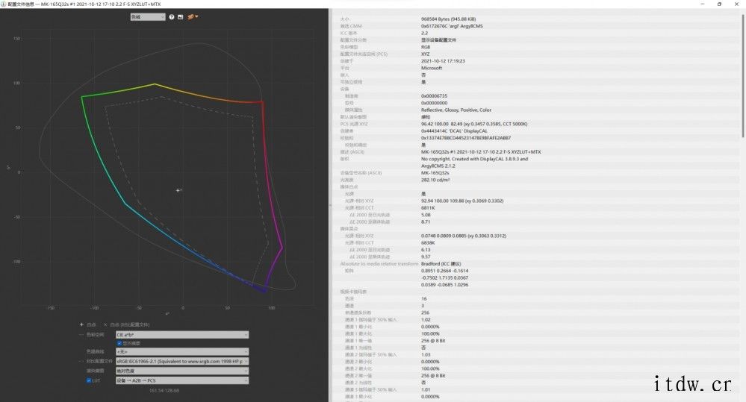Select white point '92.94 100.00 109.88 (xy 0.3069 0.3302)'
746x402 pixels.
pyautogui.click(x=462, y=201)
